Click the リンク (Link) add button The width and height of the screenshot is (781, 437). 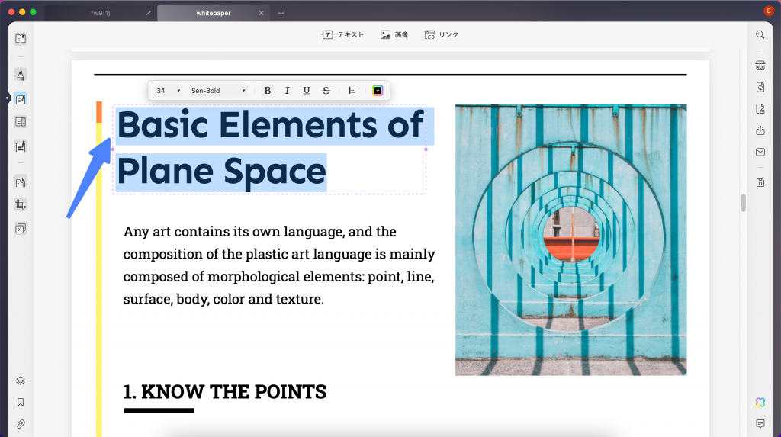click(442, 35)
